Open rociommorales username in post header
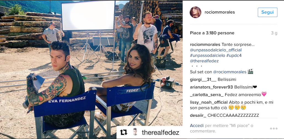This screenshot has height=139, width=284. pos(219,12)
